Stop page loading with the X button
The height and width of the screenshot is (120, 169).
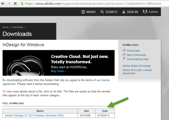point(15,4)
